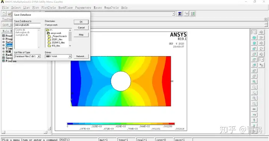269x141 pixels.
Task: Click Cancel in Save DataBase dialog
Action: 81,27
